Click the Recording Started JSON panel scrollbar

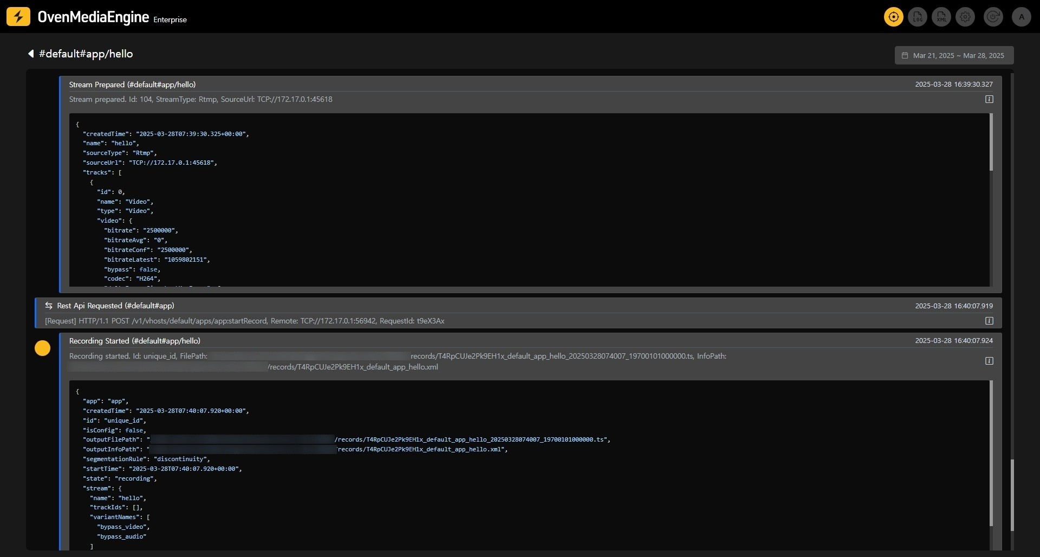pos(991,453)
